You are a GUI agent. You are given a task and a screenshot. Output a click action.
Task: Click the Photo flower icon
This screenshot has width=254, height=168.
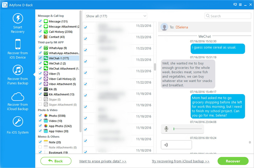coord(46,115)
